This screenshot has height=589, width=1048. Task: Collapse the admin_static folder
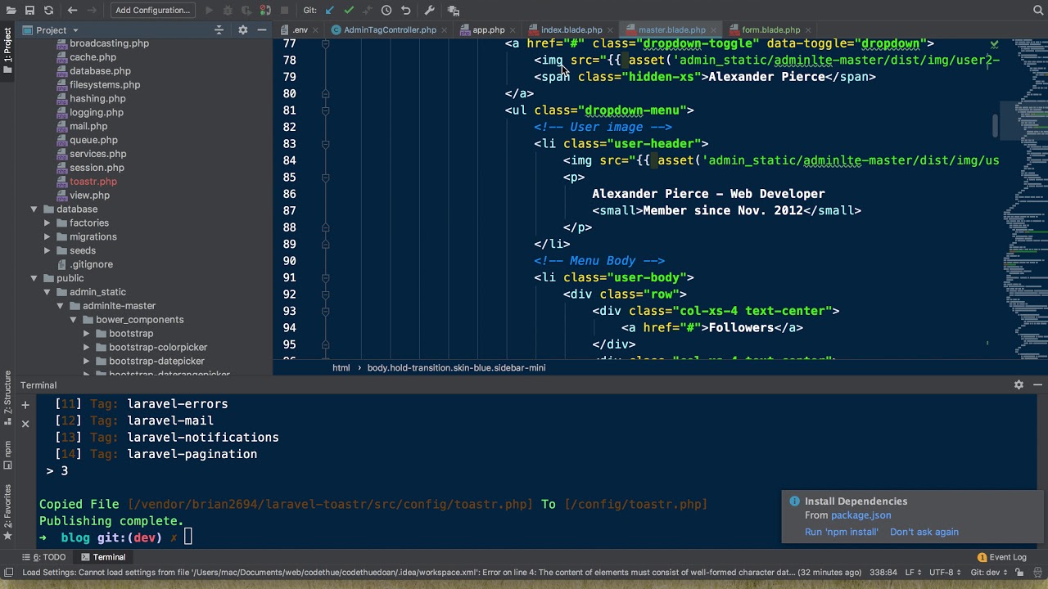[x=47, y=292]
